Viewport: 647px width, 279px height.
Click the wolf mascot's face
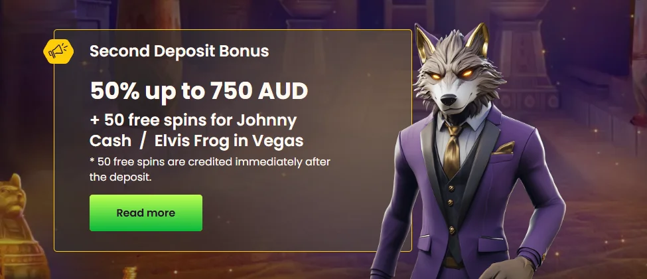(x=453, y=79)
